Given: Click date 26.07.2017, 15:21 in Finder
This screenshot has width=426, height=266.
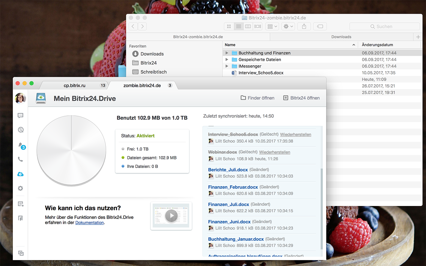Looking at the screenshot, I should (x=378, y=86).
